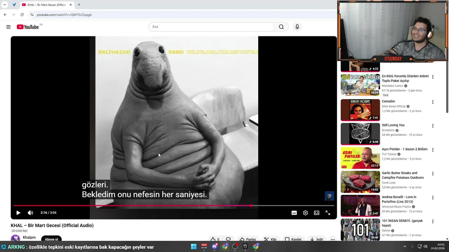
Task: Toggle subtitles with the captions icon
Action: pos(294,213)
